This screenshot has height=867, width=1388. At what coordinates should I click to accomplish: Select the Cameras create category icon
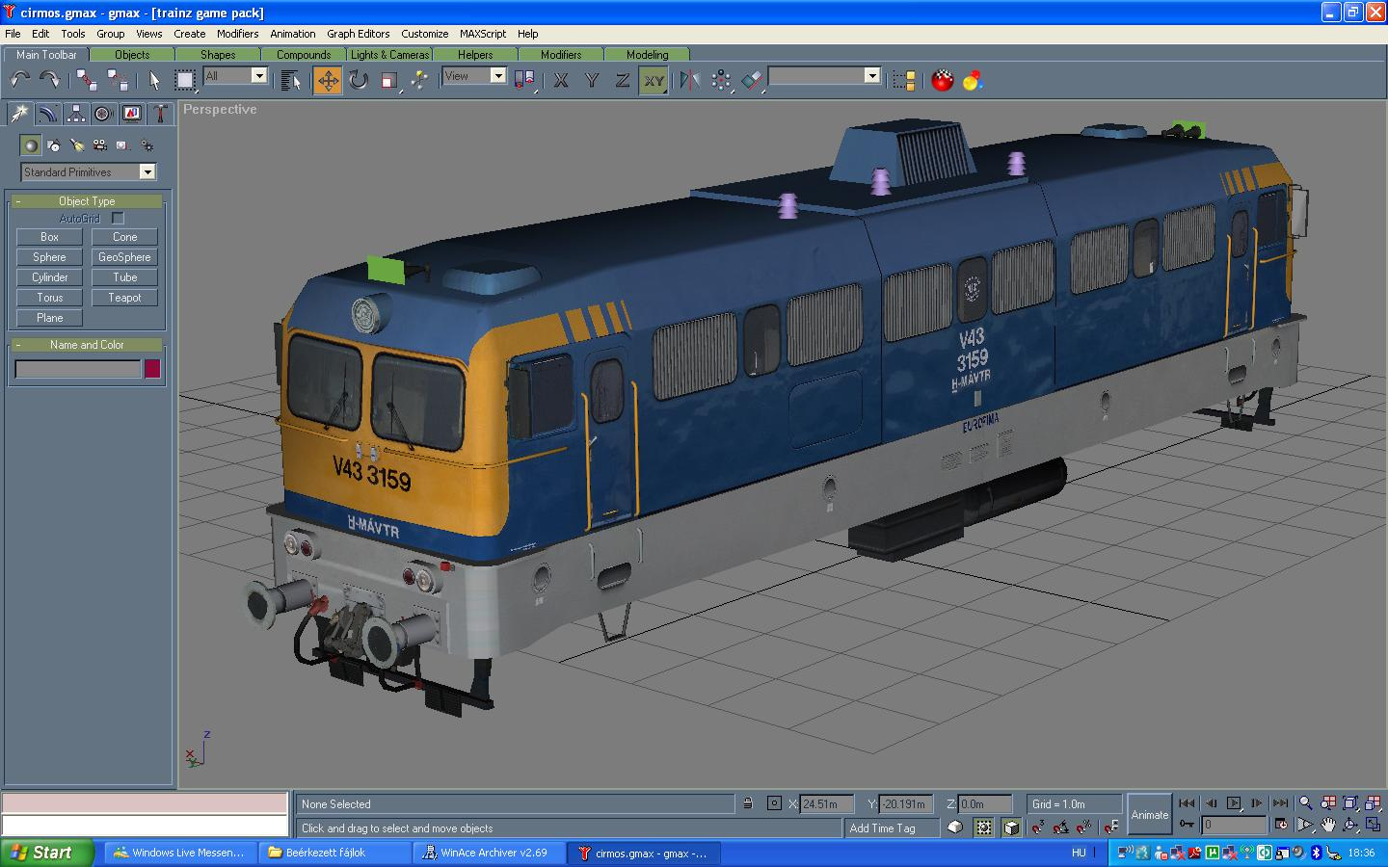tap(100, 145)
